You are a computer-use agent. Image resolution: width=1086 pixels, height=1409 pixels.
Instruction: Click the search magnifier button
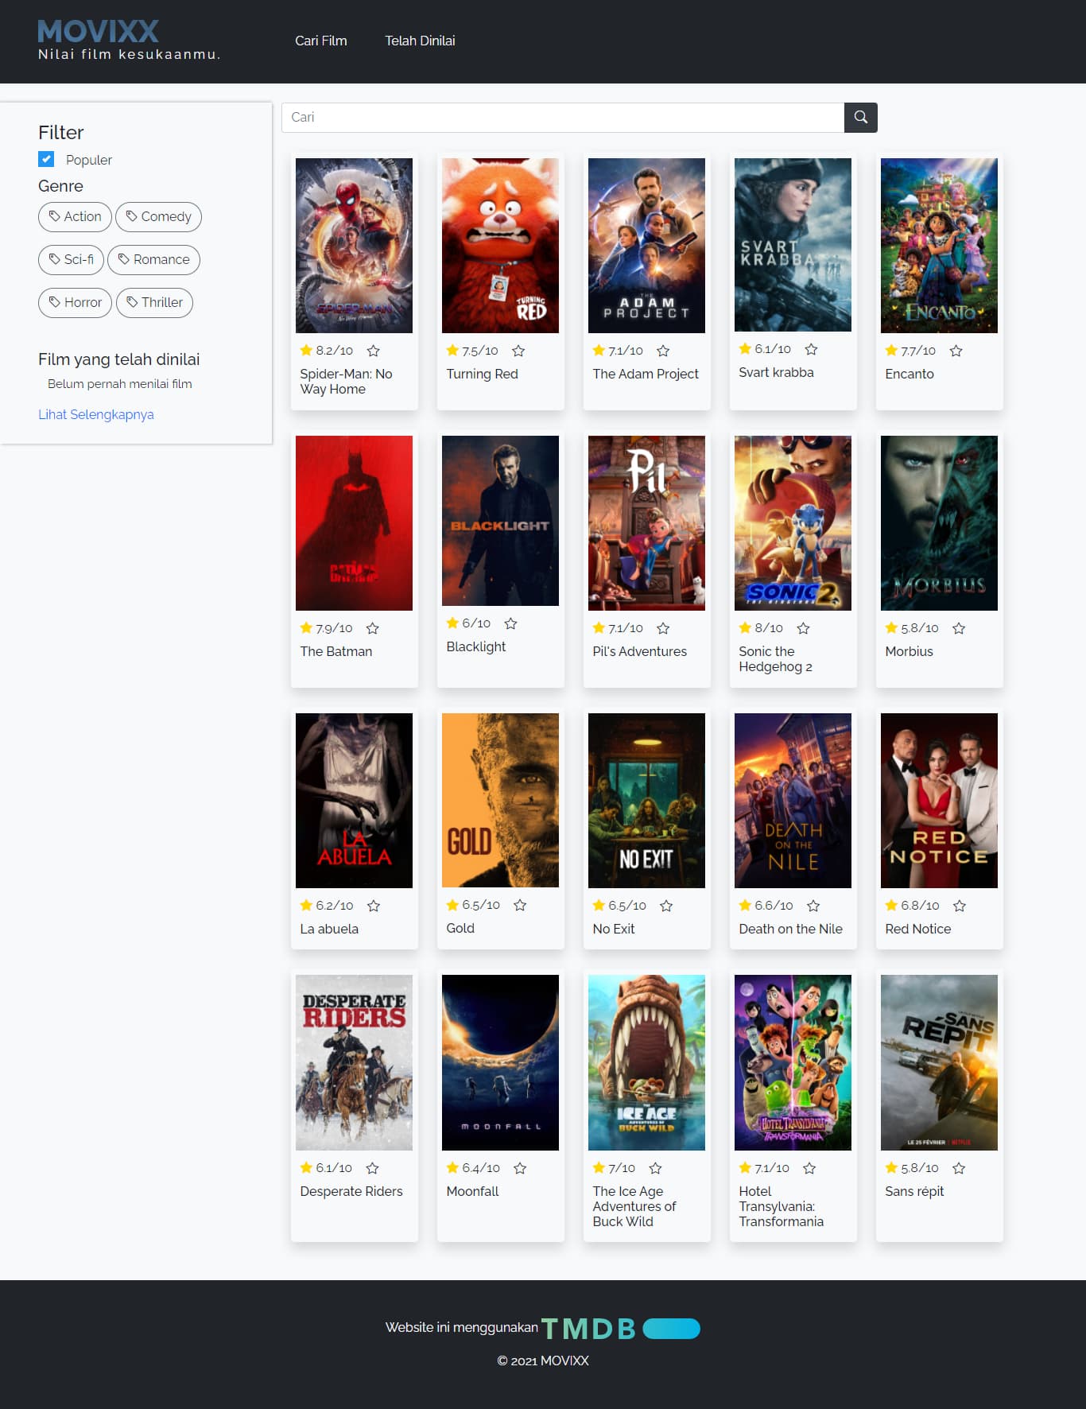click(860, 117)
